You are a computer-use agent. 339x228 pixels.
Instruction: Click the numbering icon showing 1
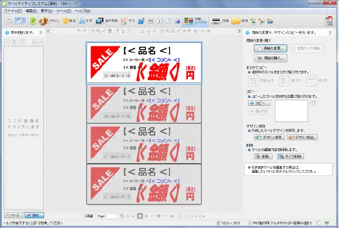(160, 21)
